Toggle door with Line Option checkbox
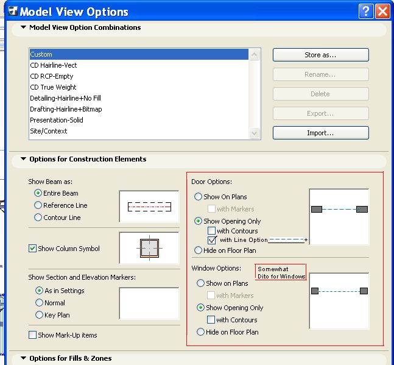This screenshot has width=394, height=365. (x=211, y=240)
